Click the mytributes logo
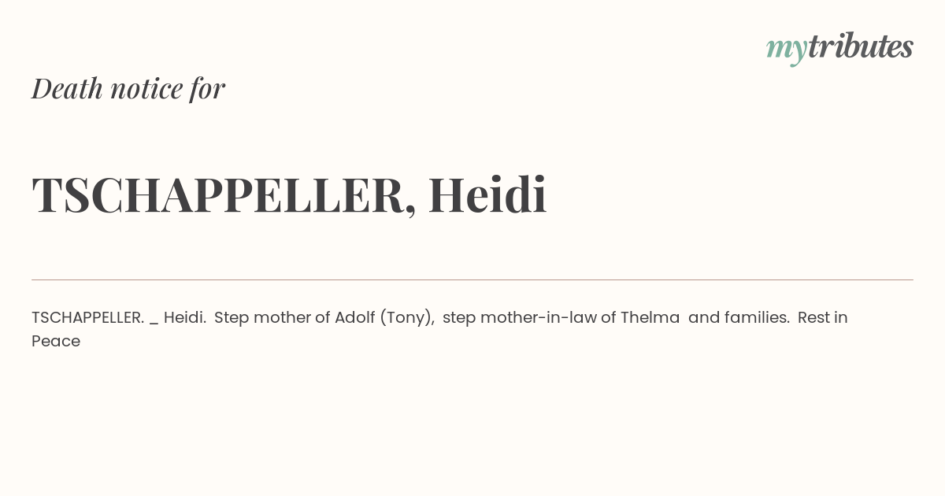Image resolution: width=945 pixels, height=496 pixels. click(x=839, y=47)
